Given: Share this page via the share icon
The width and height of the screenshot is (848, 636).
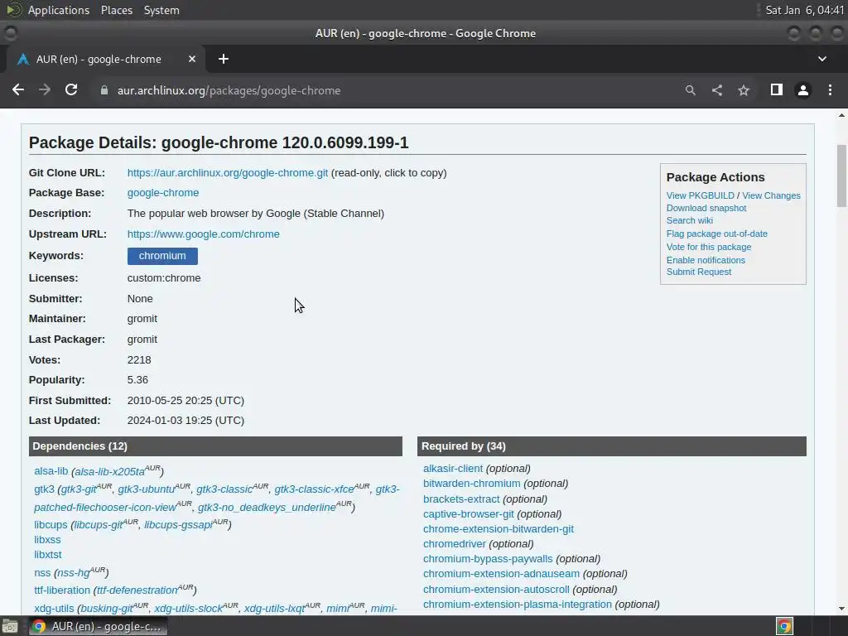Looking at the screenshot, I should click(717, 90).
